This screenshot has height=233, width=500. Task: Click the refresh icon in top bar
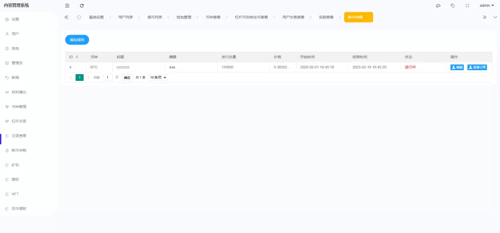click(82, 6)
